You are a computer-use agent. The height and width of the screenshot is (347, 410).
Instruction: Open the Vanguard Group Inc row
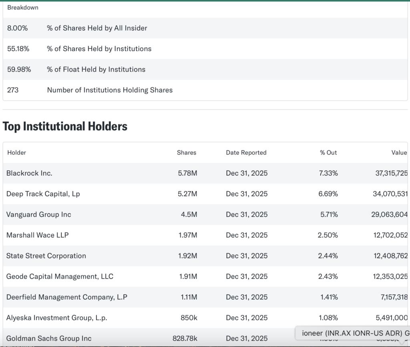click(38, 215)
